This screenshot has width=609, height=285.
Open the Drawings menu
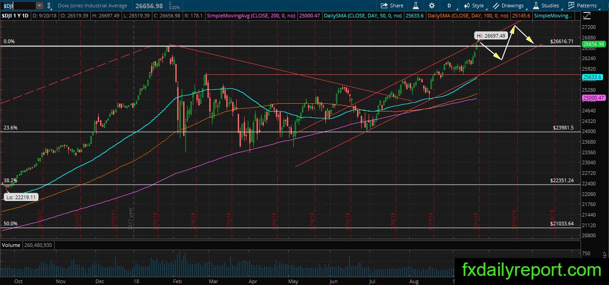click(x=508, y=6)
